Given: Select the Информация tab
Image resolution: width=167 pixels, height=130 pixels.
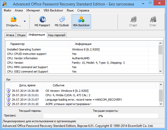Looking at the screenshot, I should click(x=37, y=35).
